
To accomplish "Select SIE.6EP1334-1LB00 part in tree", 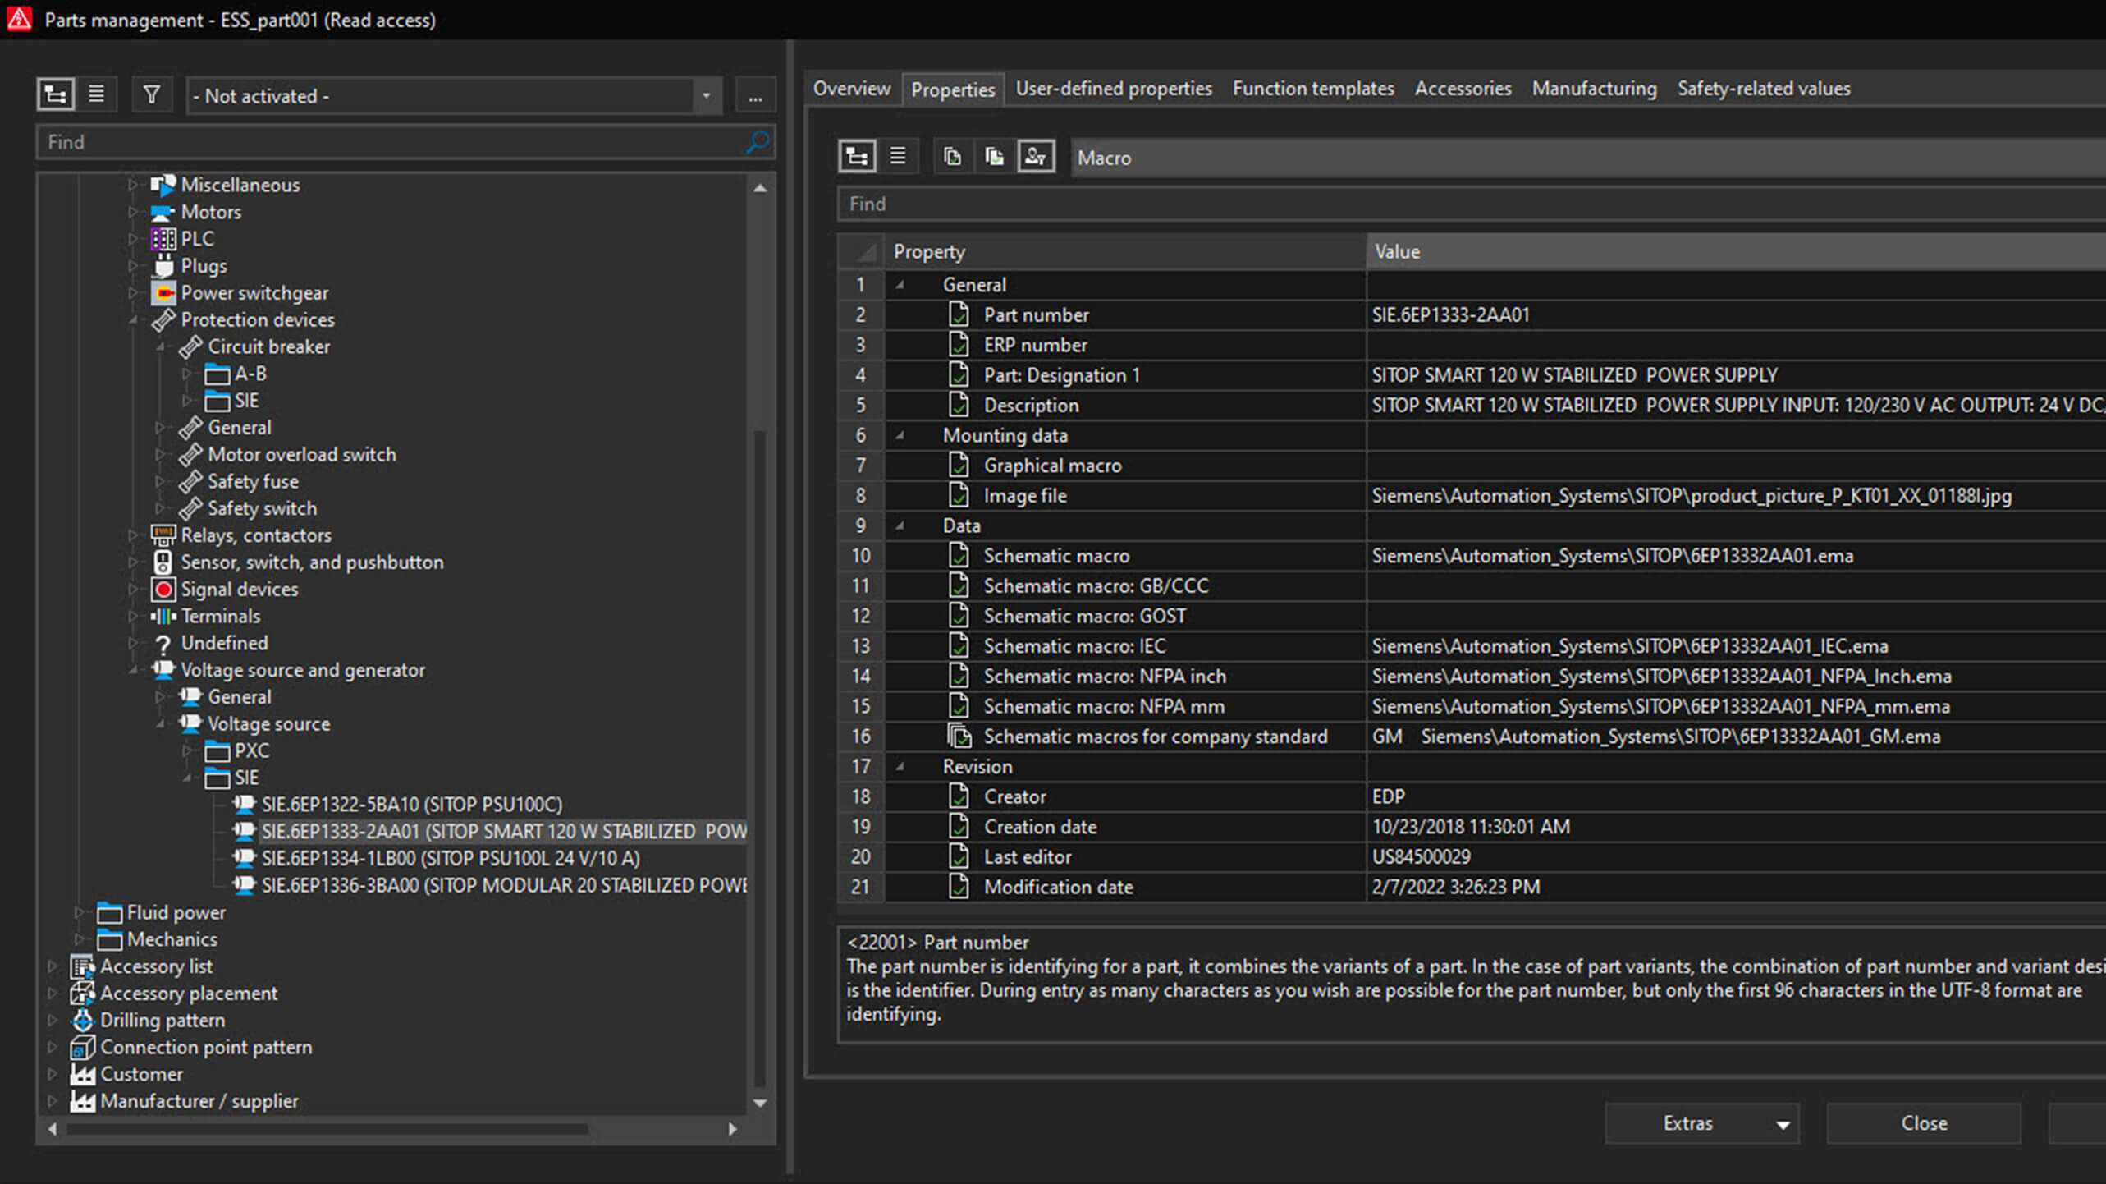I will click(x=450, y=859).
